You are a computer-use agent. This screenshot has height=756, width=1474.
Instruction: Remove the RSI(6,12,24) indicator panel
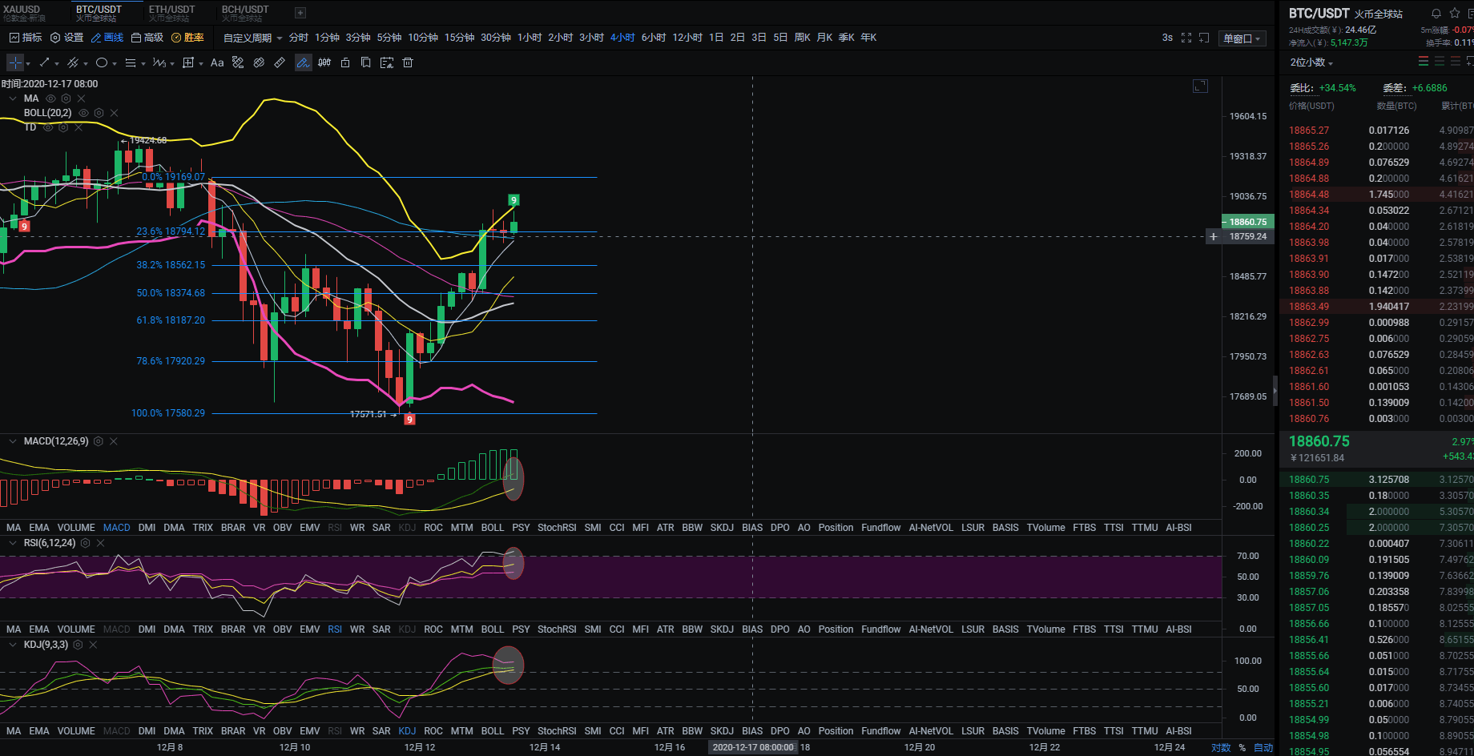point(100,543)
